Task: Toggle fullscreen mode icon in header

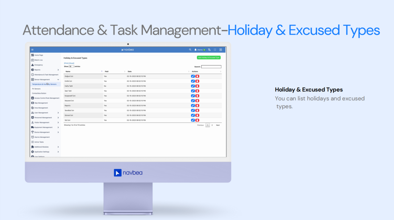Action: (215, 50)
